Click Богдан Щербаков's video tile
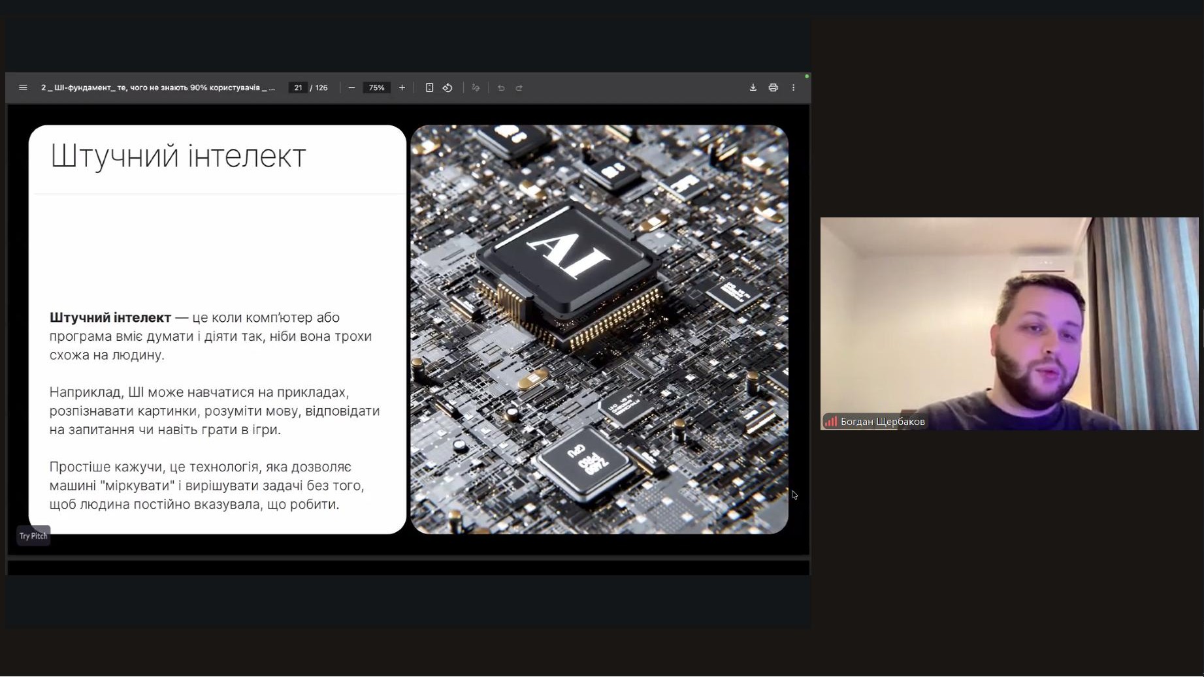Image resolution: width=1204 pixels, height=677 pixels. (1009, 323)
